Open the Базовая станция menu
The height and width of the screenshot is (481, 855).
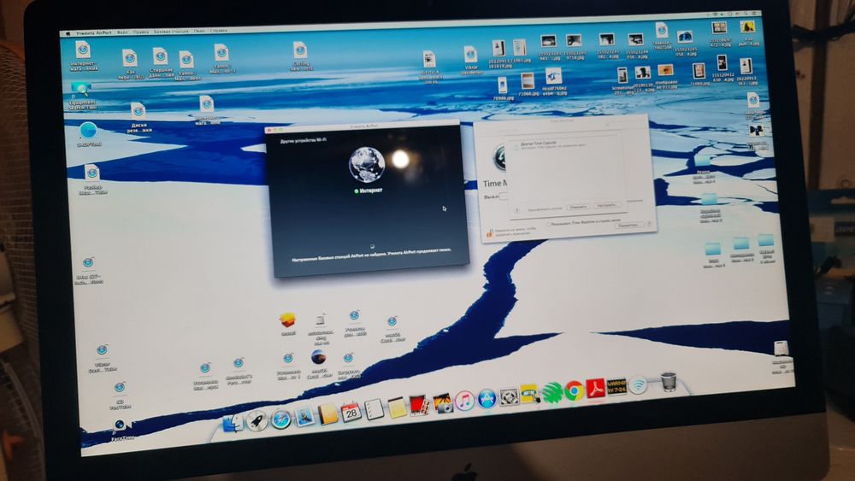171,32
